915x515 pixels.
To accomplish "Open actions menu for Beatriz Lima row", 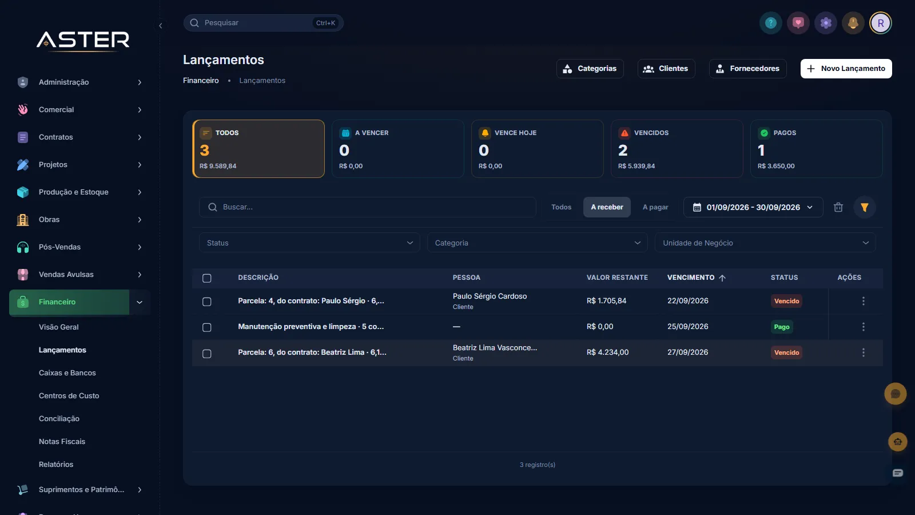I will click(x=864, y=352).
